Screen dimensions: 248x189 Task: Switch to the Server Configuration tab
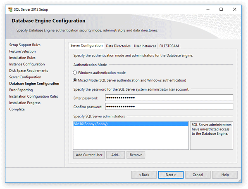[86, 46]
